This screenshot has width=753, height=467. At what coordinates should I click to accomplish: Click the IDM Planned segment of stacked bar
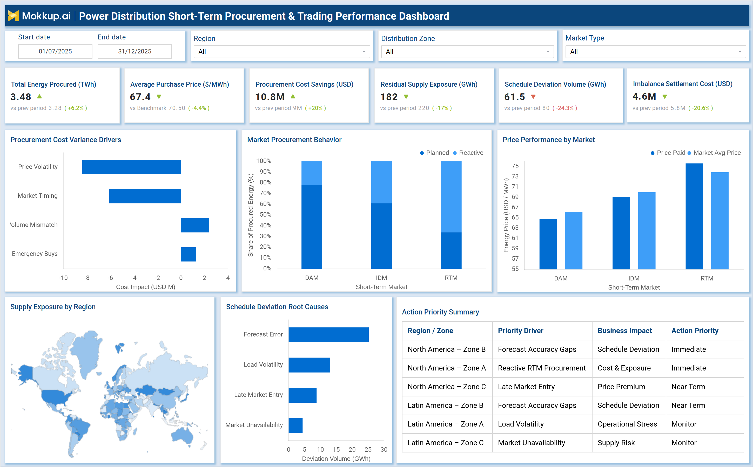[381, 236]
